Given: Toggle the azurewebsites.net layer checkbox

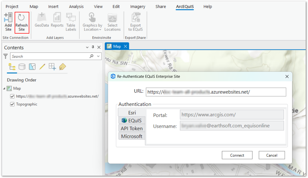Looking at the screenshot, I should point(12,96).
